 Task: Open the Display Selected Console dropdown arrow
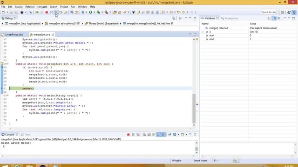click(x=178, y=135)
